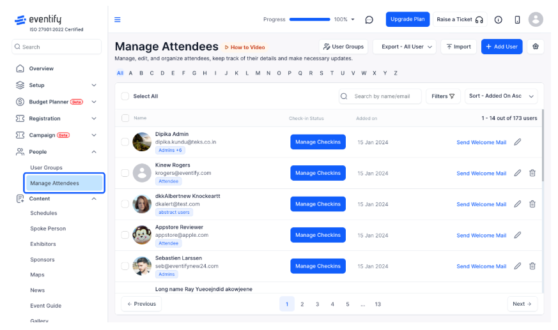The height and width of the screenshot is (330, 558).
Task: Send Welcome Mail to Kinew Rogers
Action: pyautogui.click(x=481, y=173)
